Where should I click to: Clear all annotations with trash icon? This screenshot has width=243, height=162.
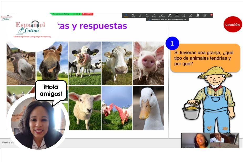198,15
